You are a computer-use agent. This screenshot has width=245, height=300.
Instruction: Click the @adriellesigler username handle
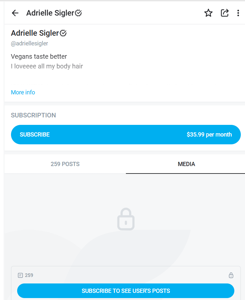[x=29, y=43]
